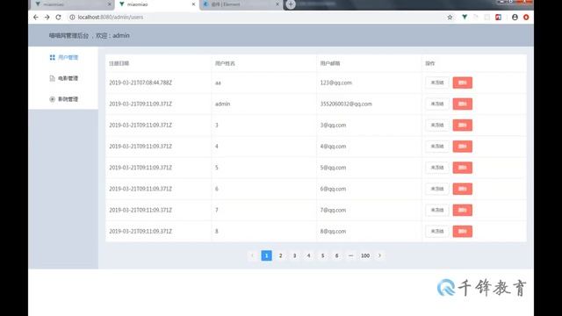Go back with the browser back arrow
562x316 pixels.
(35, 18)
